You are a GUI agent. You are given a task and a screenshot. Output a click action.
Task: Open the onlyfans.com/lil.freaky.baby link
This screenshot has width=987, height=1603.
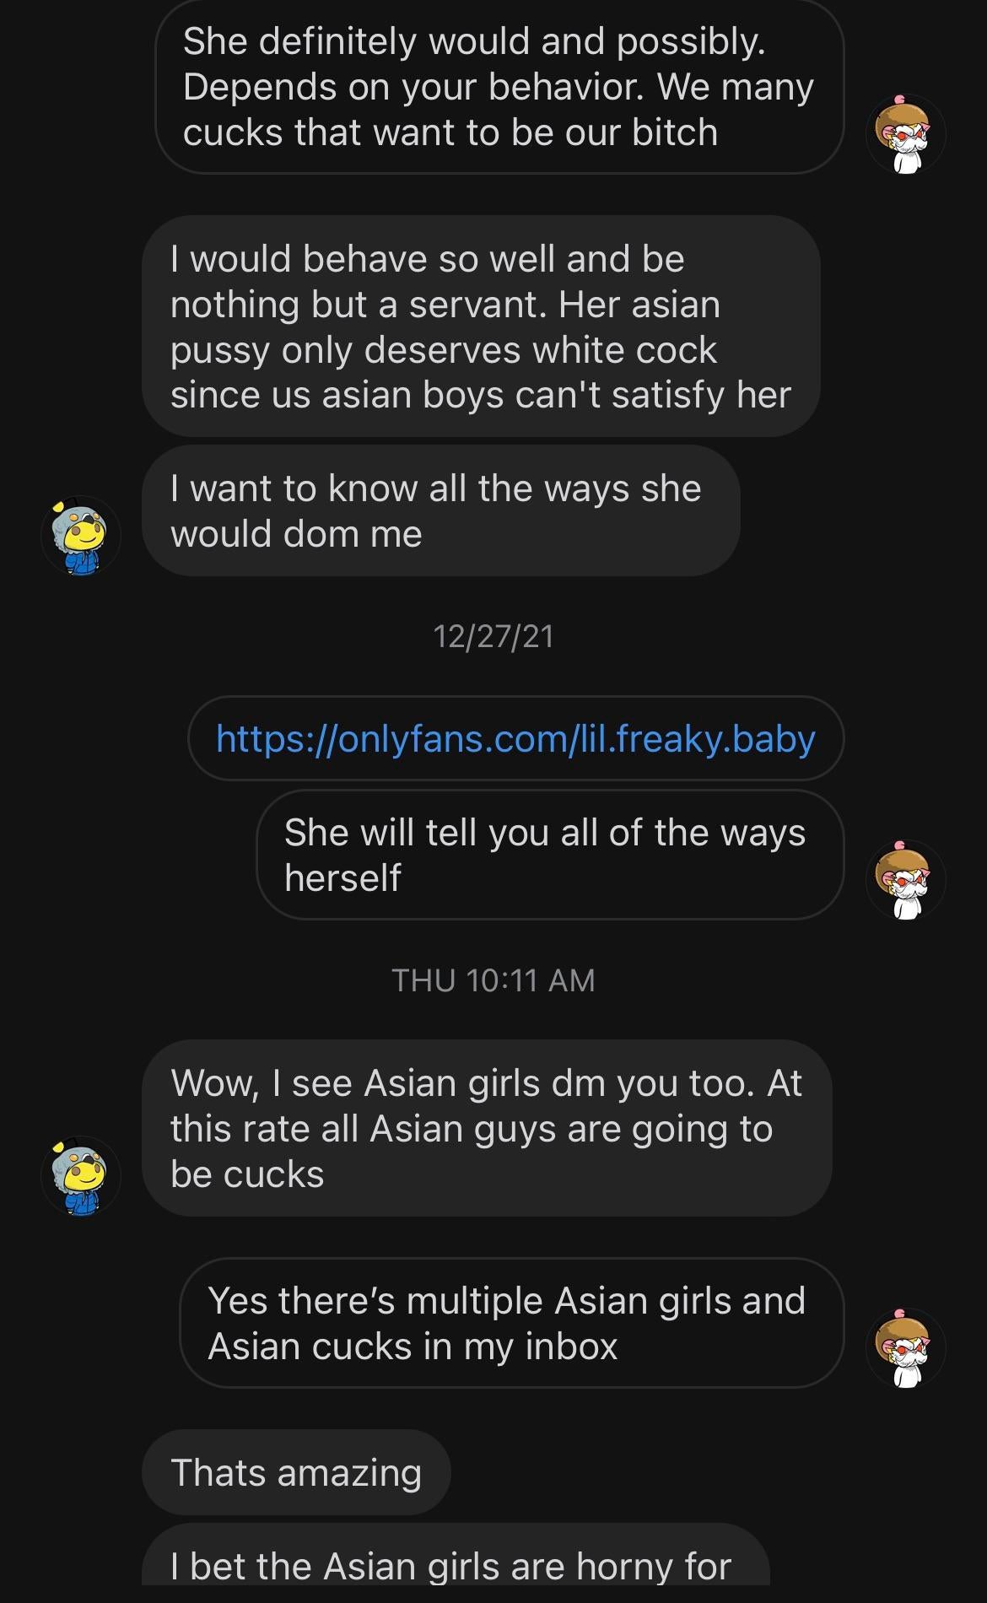(515, 738)
